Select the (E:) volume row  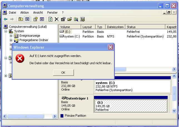coord(118,32)
